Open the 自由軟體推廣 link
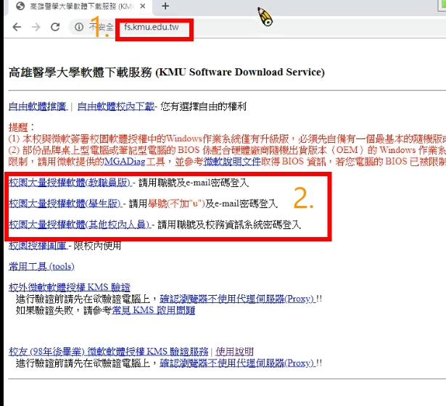 [37, 107]
